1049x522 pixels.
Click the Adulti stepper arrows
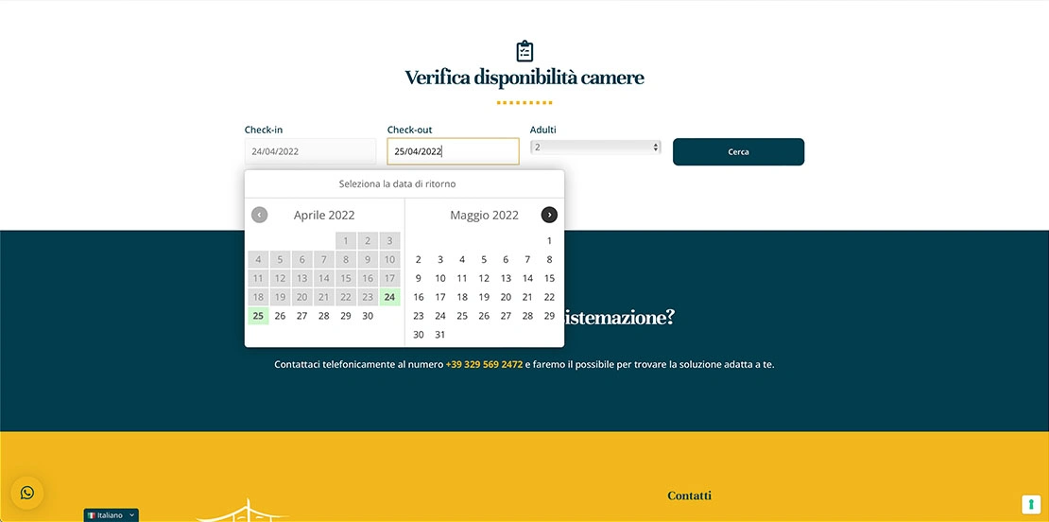pyautogui.click(x=656, y=148)
